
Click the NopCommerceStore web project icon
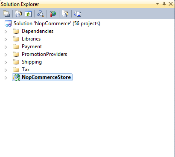tap(16, 77)
